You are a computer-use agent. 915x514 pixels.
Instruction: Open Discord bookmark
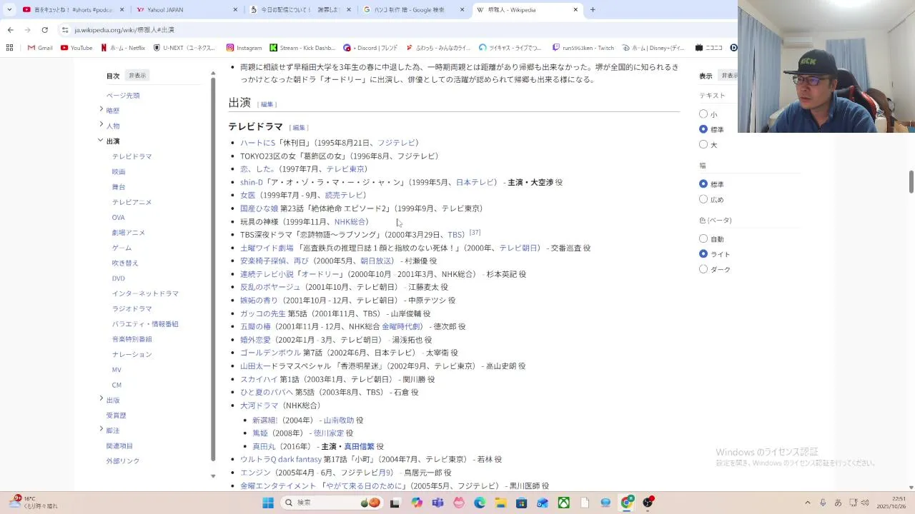pyautogui.click(x=370, y=48)
